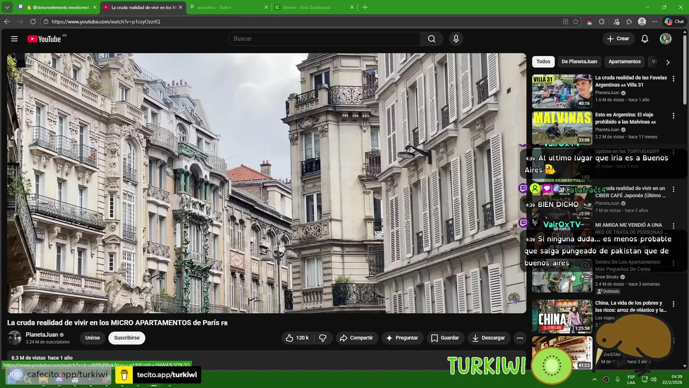The image size is (689, 388).
Task: Go back in the browser
Action: (x=7, y=22)
